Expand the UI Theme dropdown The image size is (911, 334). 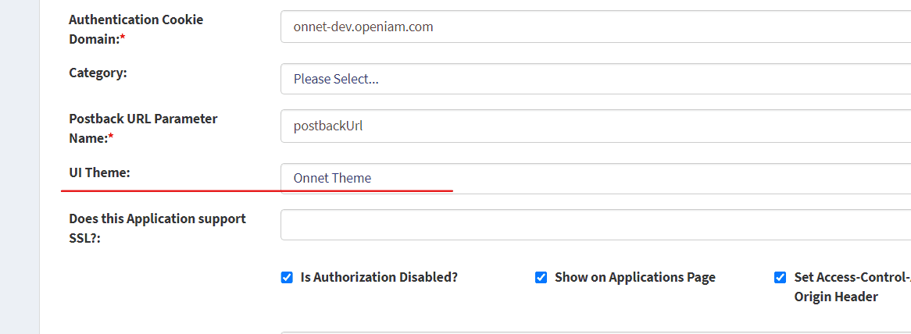click(594, 178)
